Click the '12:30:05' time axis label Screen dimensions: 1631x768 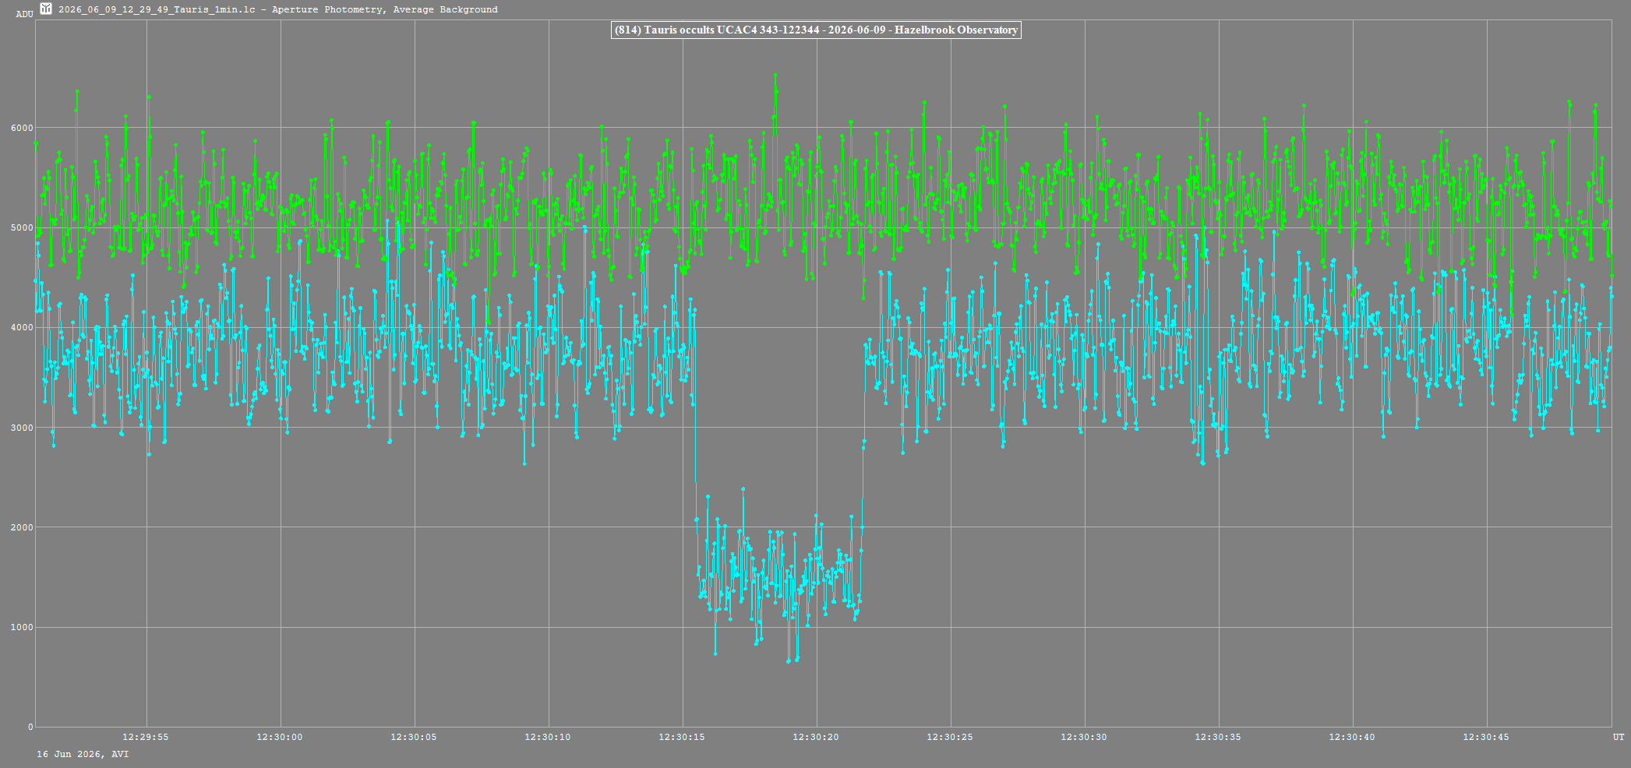coord(414,737)
